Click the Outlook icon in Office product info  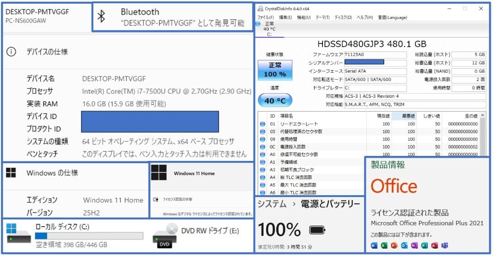(404, 245)
